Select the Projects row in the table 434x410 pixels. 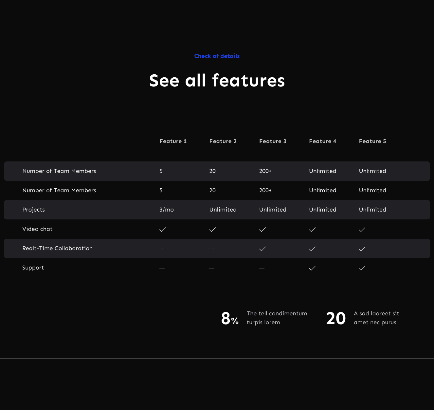(33, 210)
